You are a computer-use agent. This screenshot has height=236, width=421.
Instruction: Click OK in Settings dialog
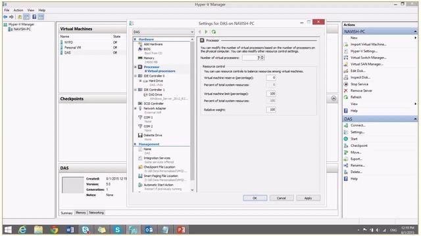[255, 198]
